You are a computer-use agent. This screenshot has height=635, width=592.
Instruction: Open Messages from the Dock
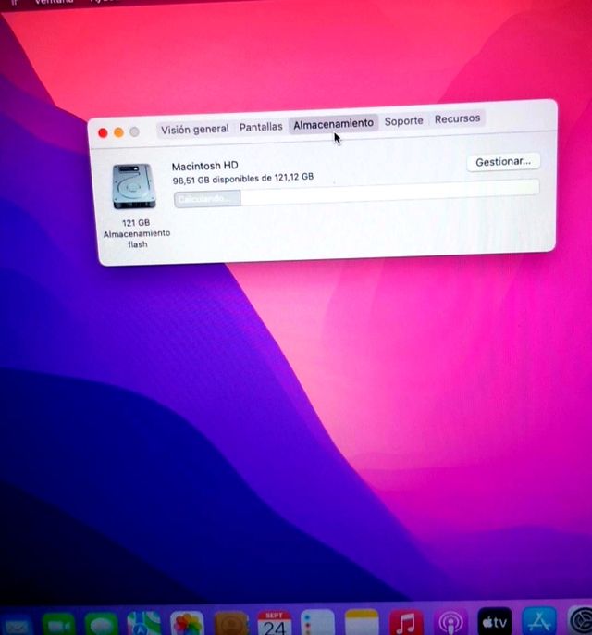(102, 623)
